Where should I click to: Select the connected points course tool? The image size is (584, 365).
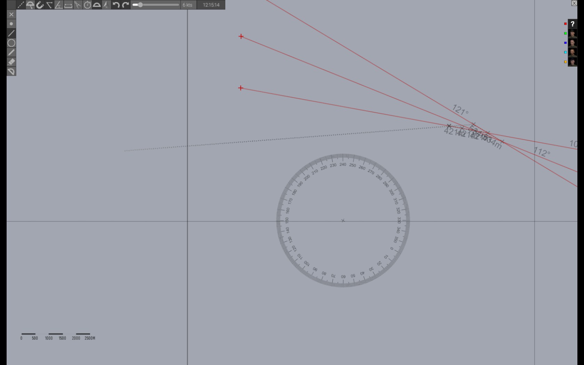click(49, 5)
